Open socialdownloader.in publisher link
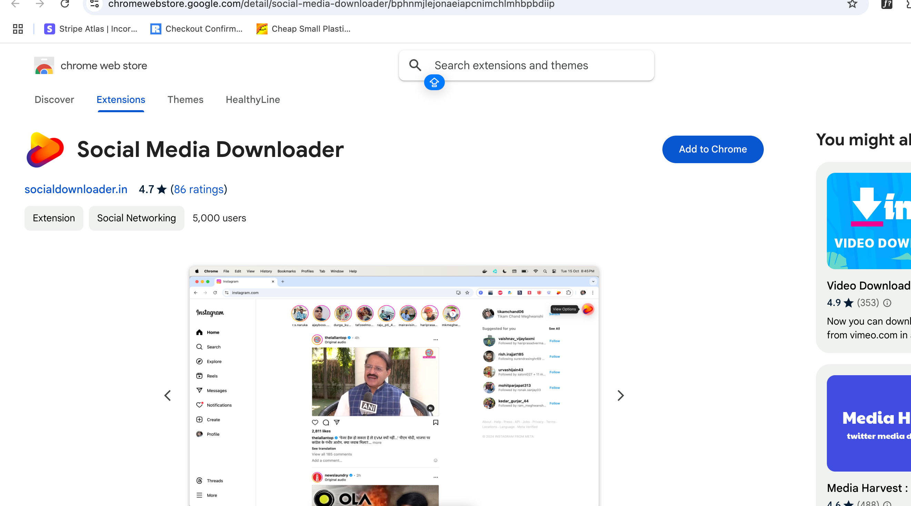Screen dimensions: 911x506 pos(76,189)
